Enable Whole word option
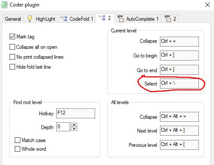The width and height of the screenshot is (214, 165). tap(17, 149)
